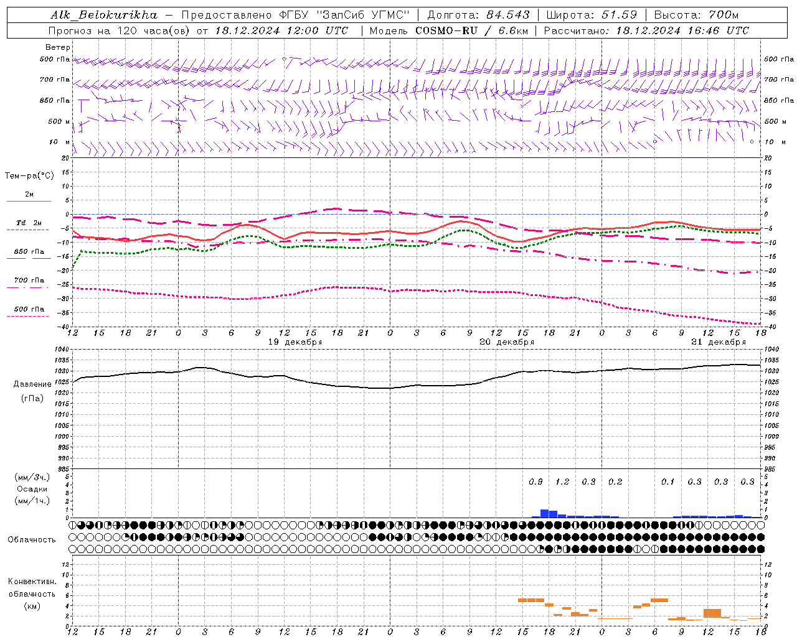Click the "(км)" convective cloud height unit
797x637 pixels.
click(x=32, y=606)
